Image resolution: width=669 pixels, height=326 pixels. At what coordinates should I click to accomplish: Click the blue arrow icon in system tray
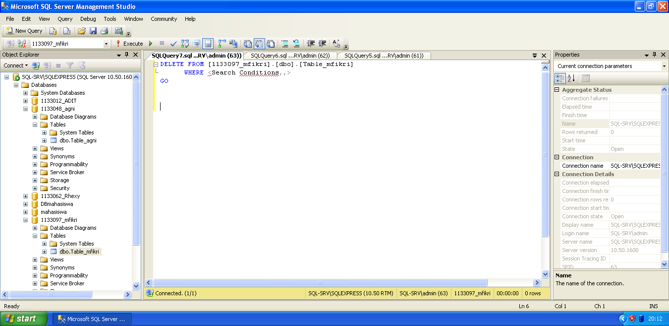point(623,319)
